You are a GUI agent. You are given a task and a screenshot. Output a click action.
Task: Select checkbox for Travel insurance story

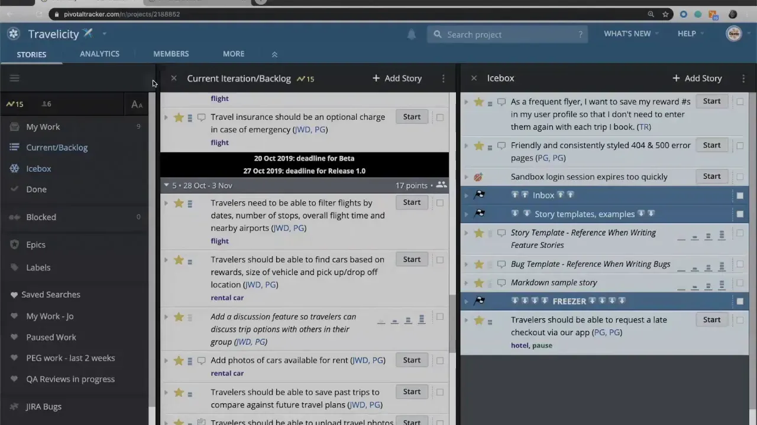click(440, 117)
